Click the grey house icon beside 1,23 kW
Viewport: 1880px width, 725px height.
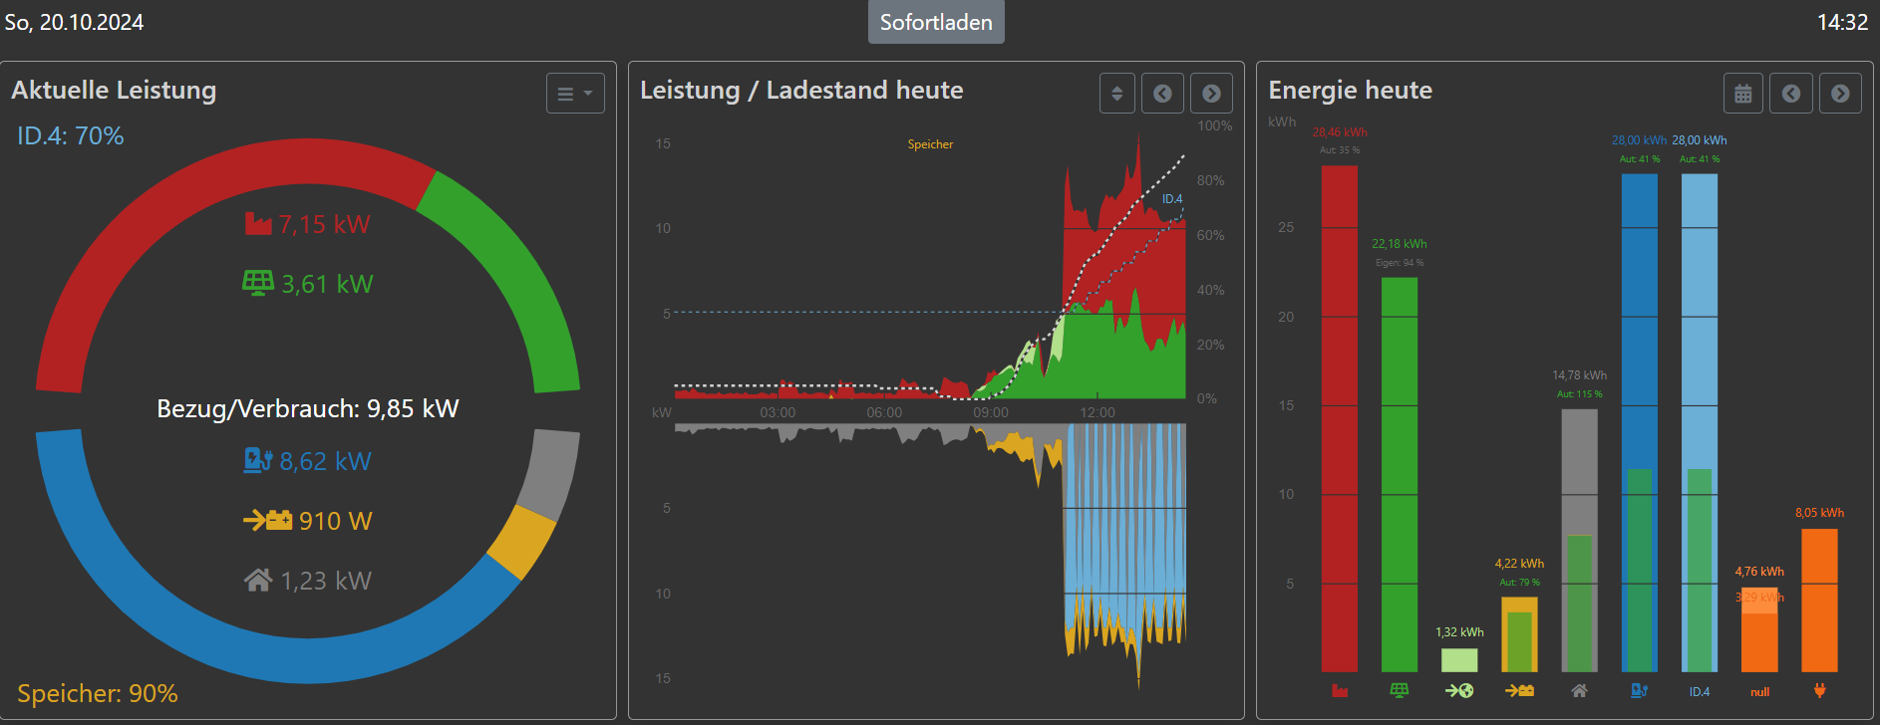click(258, 580)
